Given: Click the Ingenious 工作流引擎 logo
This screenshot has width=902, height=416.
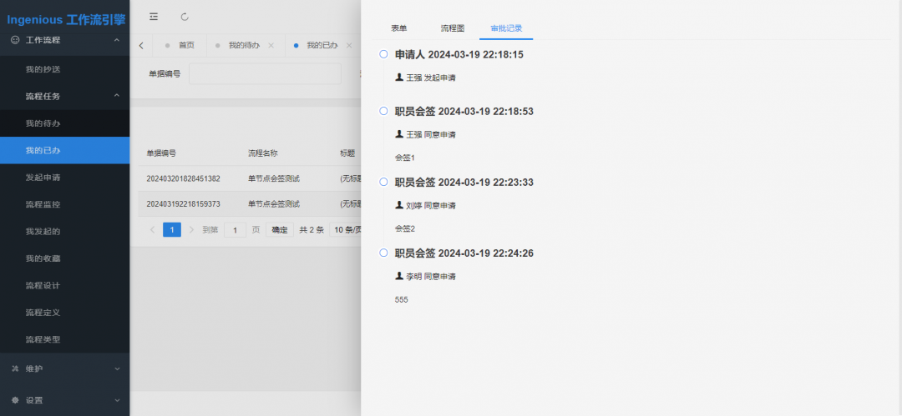Looking at the screenshot, I should pyautogui.click(x=66, y=20).
